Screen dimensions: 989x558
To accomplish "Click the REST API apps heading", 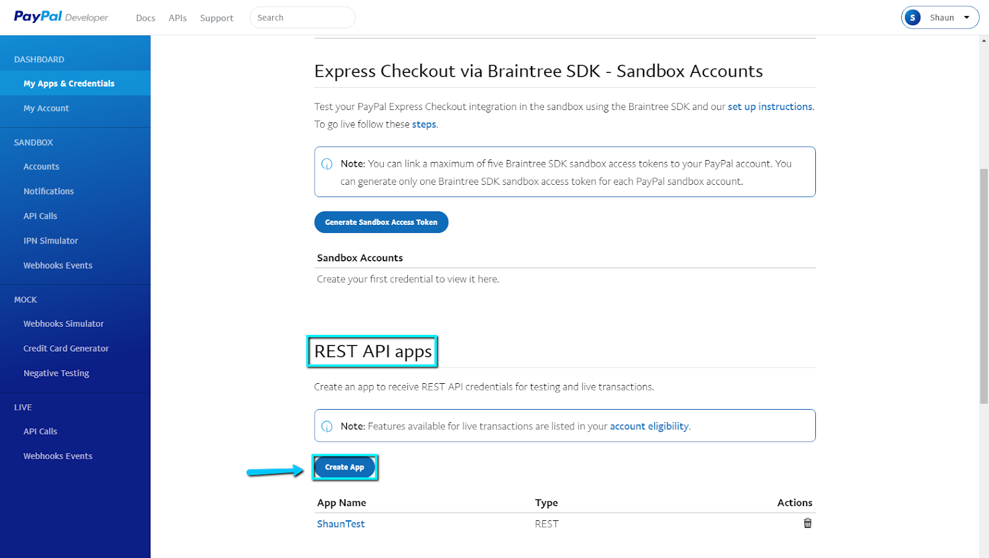I will [x=373, y=352].
